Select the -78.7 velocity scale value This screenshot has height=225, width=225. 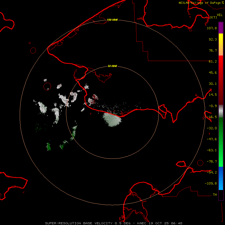(212, 161)
